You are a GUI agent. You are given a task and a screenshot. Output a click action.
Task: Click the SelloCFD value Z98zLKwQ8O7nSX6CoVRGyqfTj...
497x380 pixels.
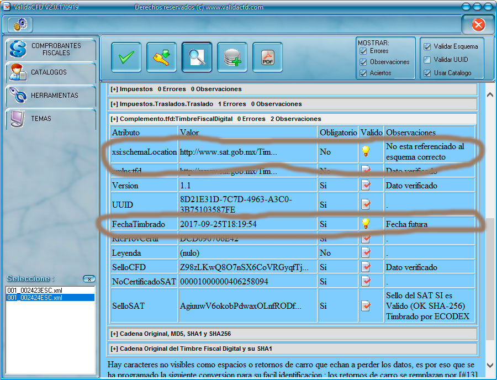click(244, 267)
